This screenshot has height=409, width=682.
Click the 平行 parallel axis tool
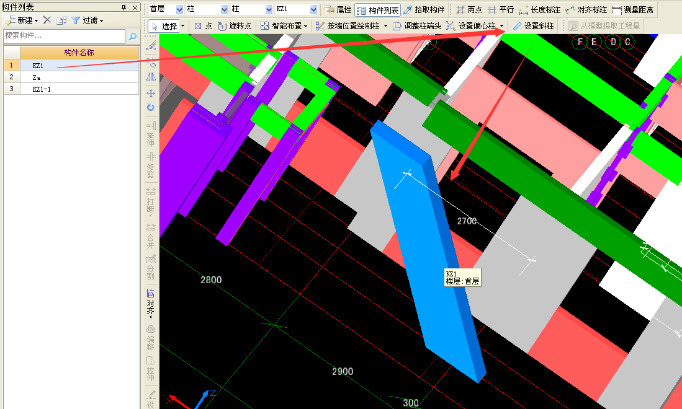pos(501,9)
